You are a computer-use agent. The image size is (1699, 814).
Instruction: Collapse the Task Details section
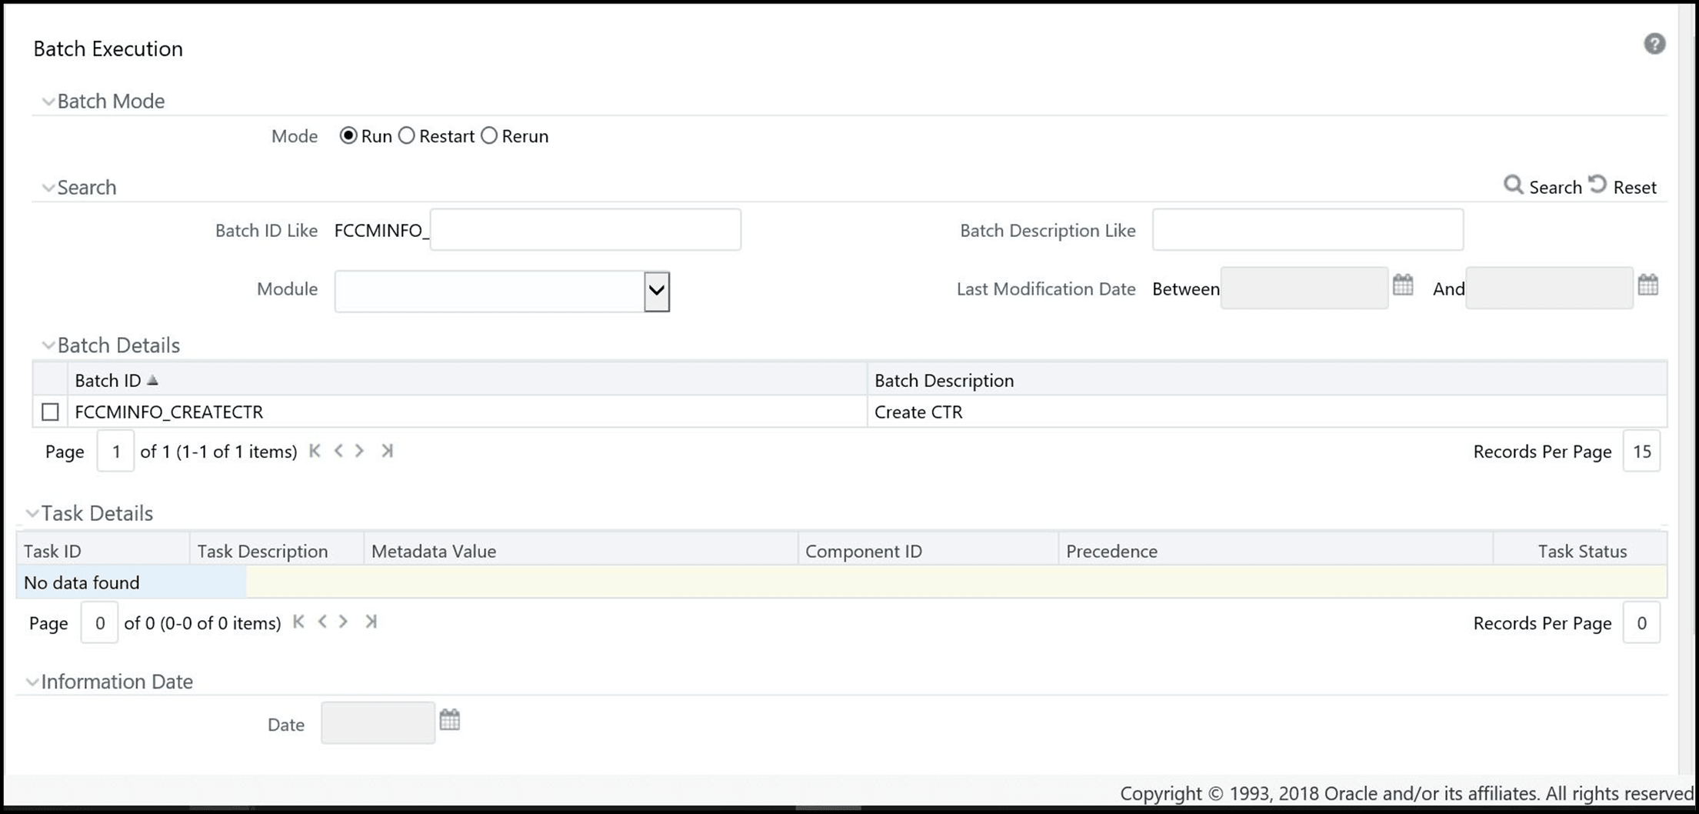32,512
